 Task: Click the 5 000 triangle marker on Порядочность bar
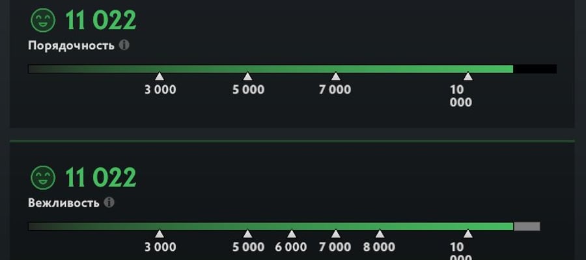(247, 77)
